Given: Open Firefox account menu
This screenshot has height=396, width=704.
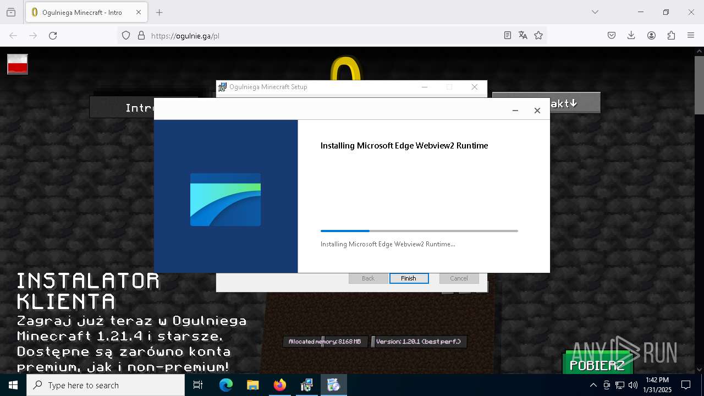Looking at the screenshot, I should tap(651, 35).
